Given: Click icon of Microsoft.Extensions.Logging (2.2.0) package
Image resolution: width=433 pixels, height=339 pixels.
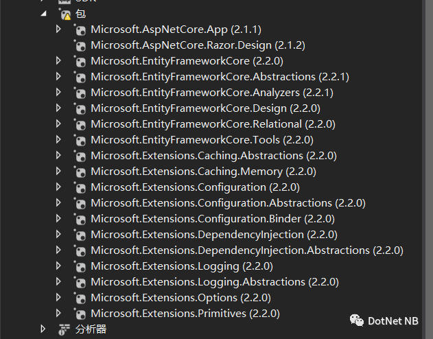Looking at the screenshot, I should tap(80, 266).
